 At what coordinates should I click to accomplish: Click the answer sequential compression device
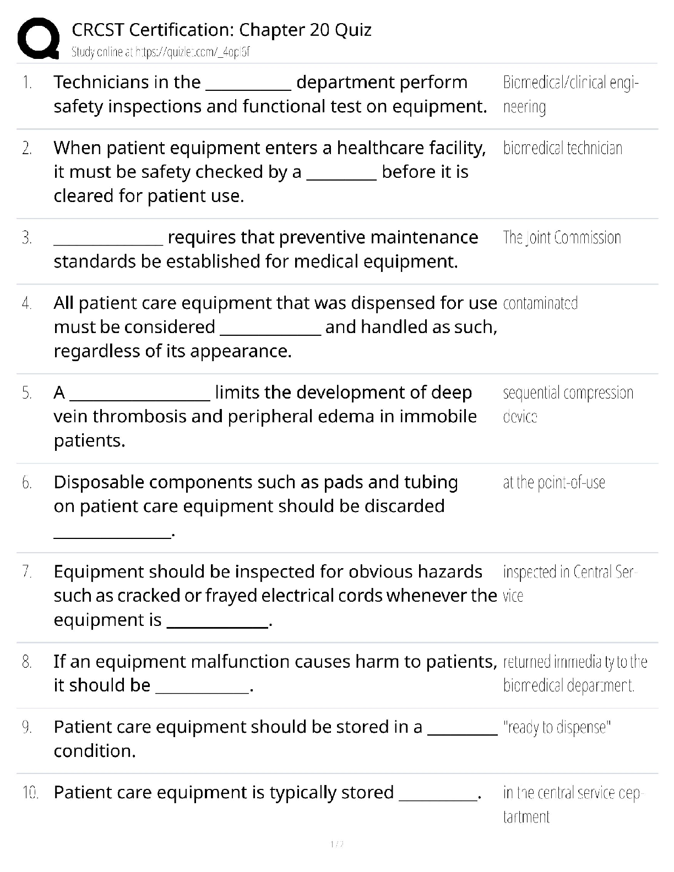coord(568,404)
